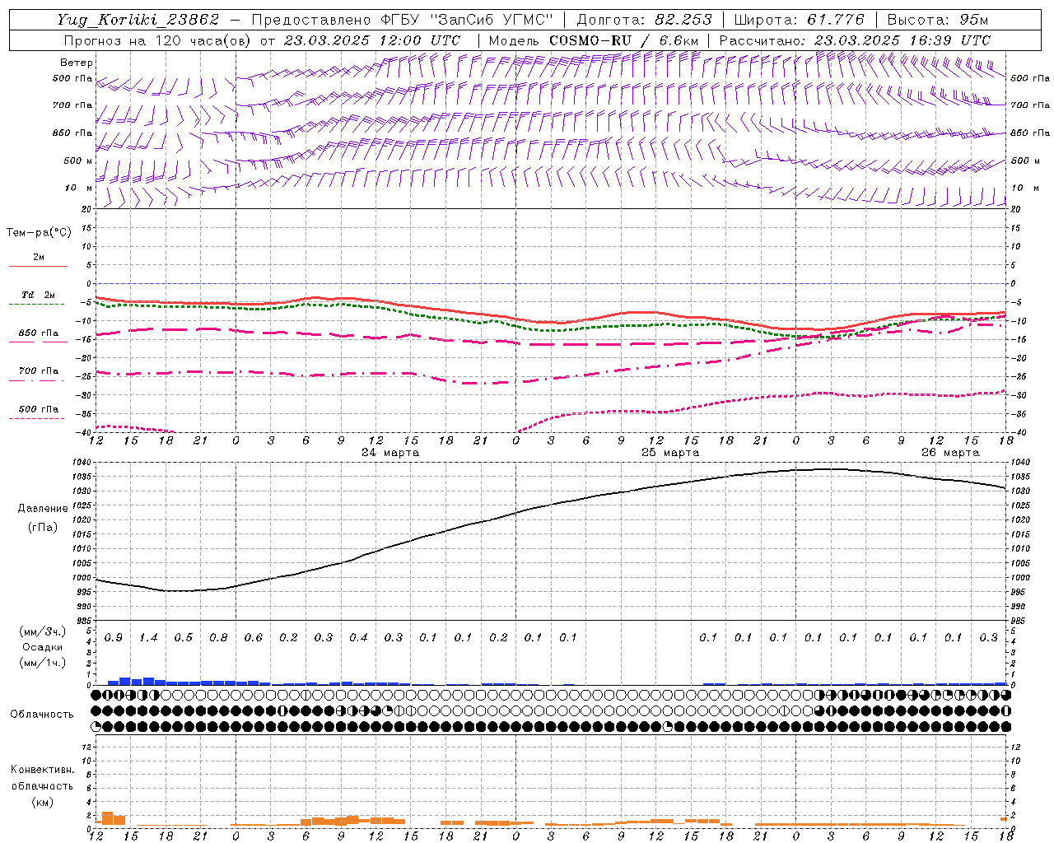Click the Модель COSMO-RU / 6.6км text
The width and height of the screenshot is (1054, 843).
click(x=594, y=40)
